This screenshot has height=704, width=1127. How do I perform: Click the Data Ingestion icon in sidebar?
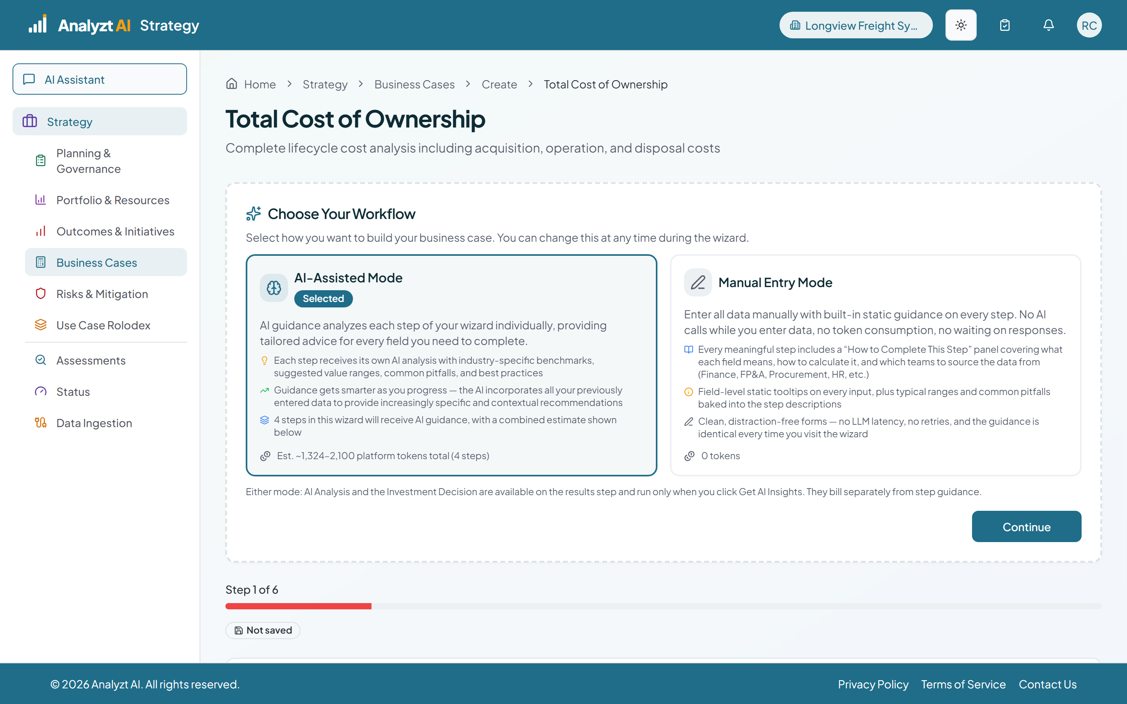point(41,422)
